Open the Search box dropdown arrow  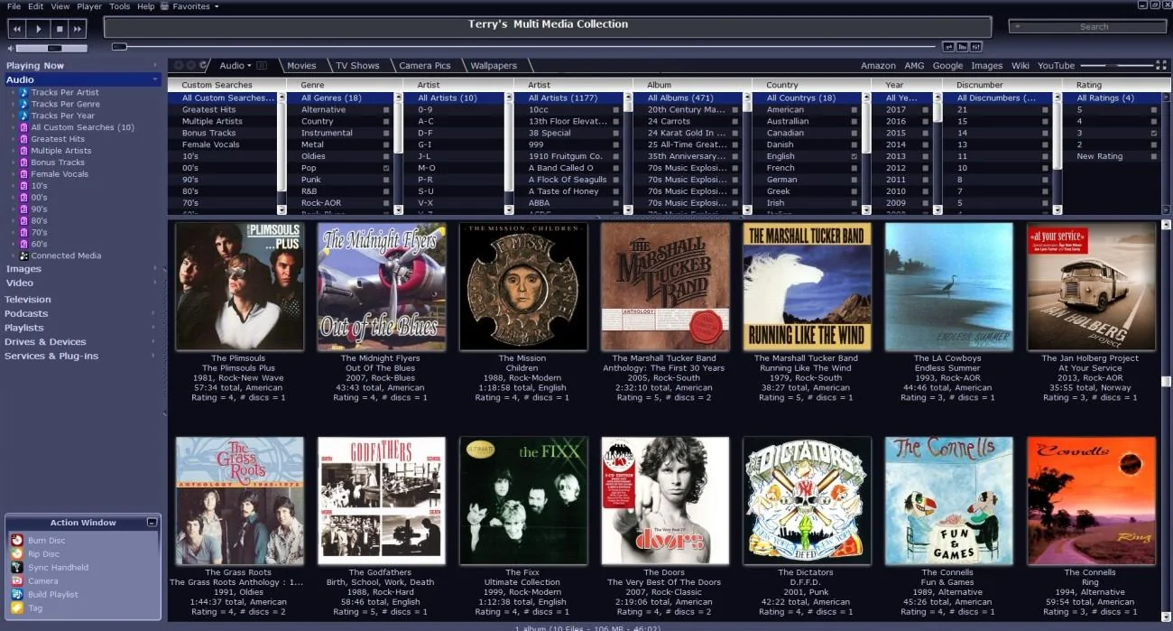point(1018,27)
